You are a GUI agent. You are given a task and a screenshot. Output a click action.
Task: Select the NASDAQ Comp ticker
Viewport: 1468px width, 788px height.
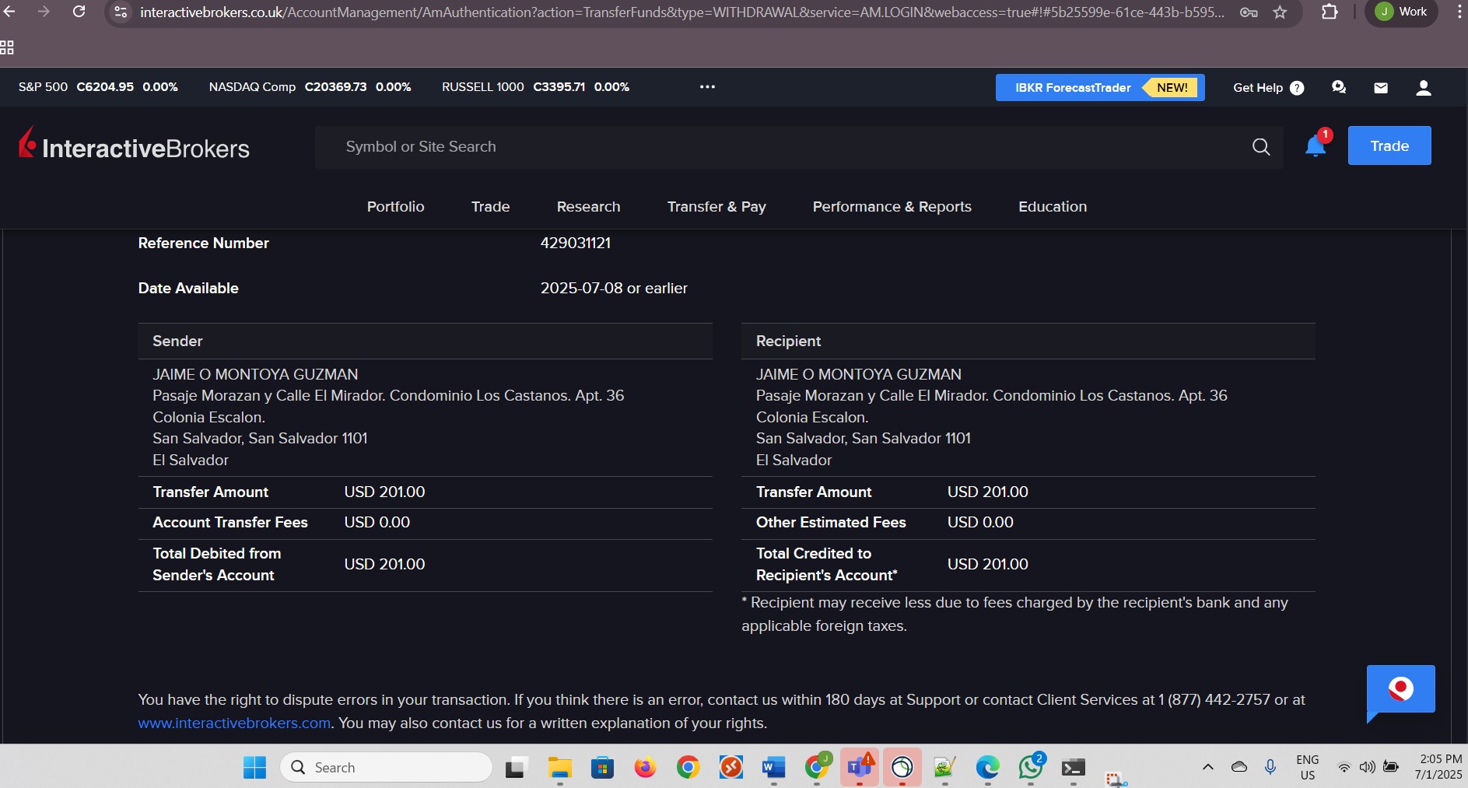coord(310,87)
